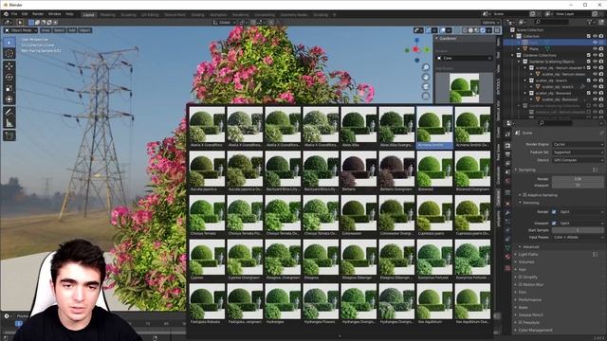The width and height of the screenshot is (607, 341).
Task: Open the Physics properties tab icon
Action: tap(508, 230)
